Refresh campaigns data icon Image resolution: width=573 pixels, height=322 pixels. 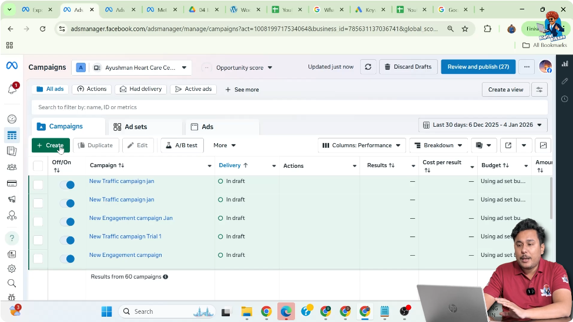(368, 67)
